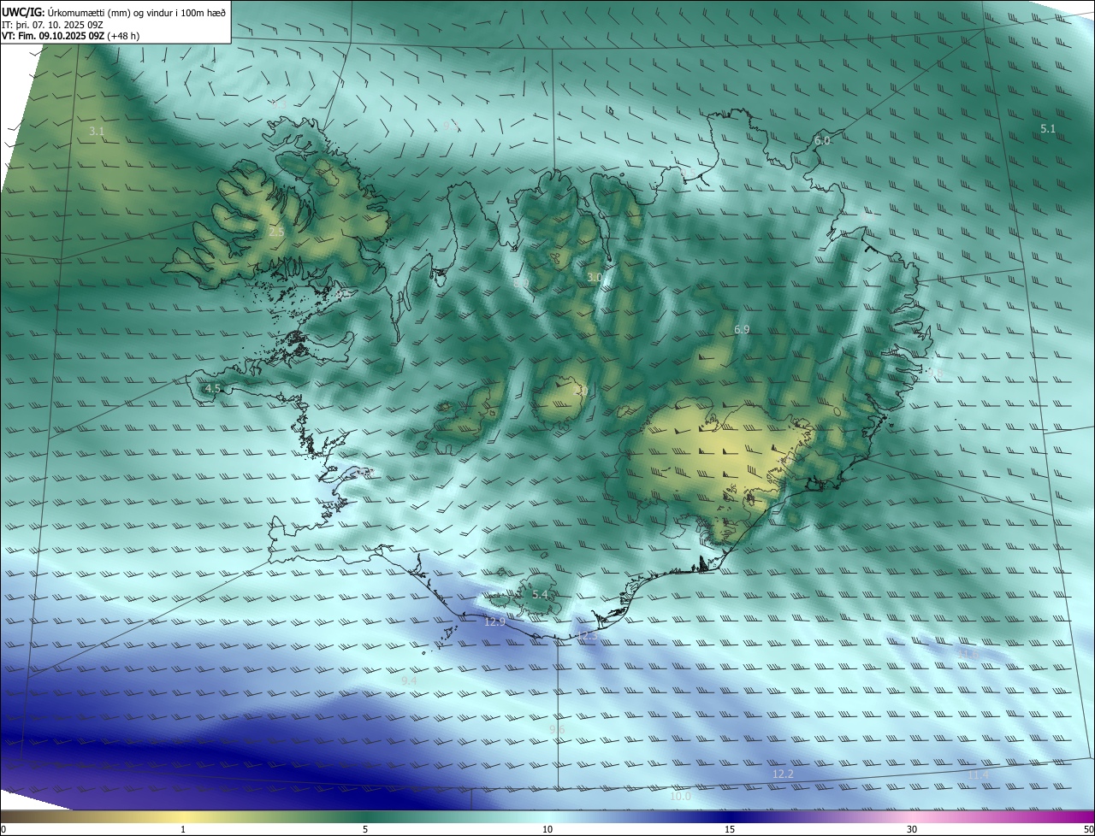Image resolution: width=1095 pixels, height=836 pixels.
Task: Click the 11.6 value label on the map
Action: click(x=968, y=654)
